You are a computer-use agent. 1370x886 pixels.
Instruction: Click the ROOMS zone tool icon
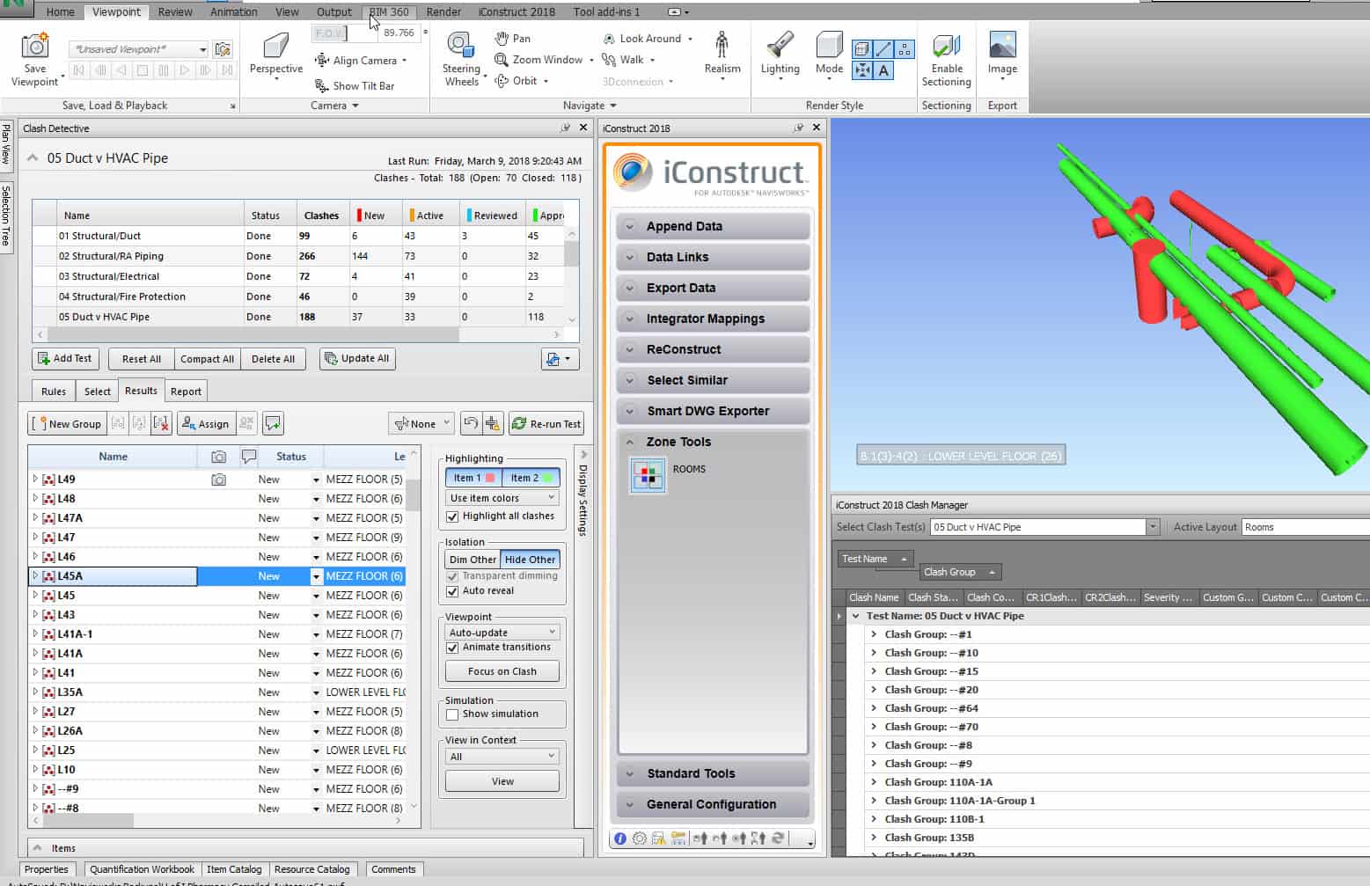648,476
